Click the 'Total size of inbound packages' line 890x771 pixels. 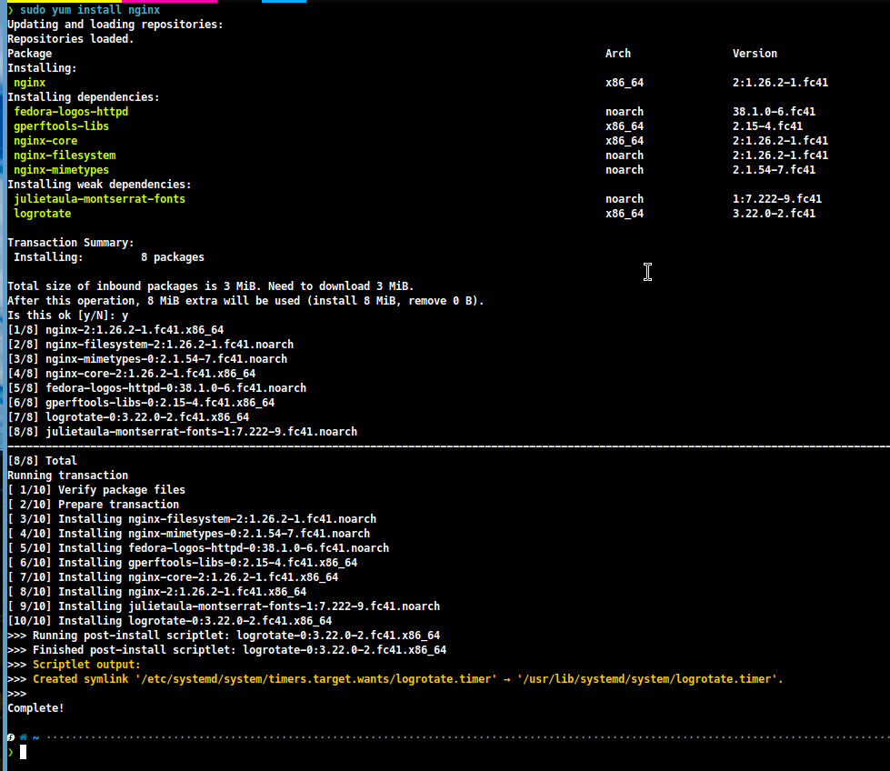211,286
